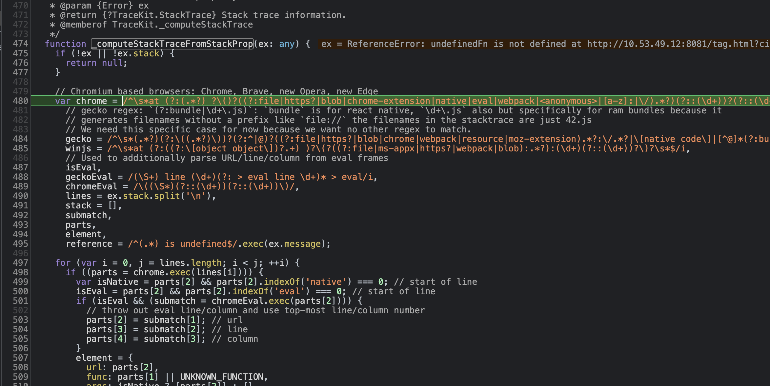770x386 pixels.
Task: Click line number 507 beside element assignment
Action: pos(20,358)
